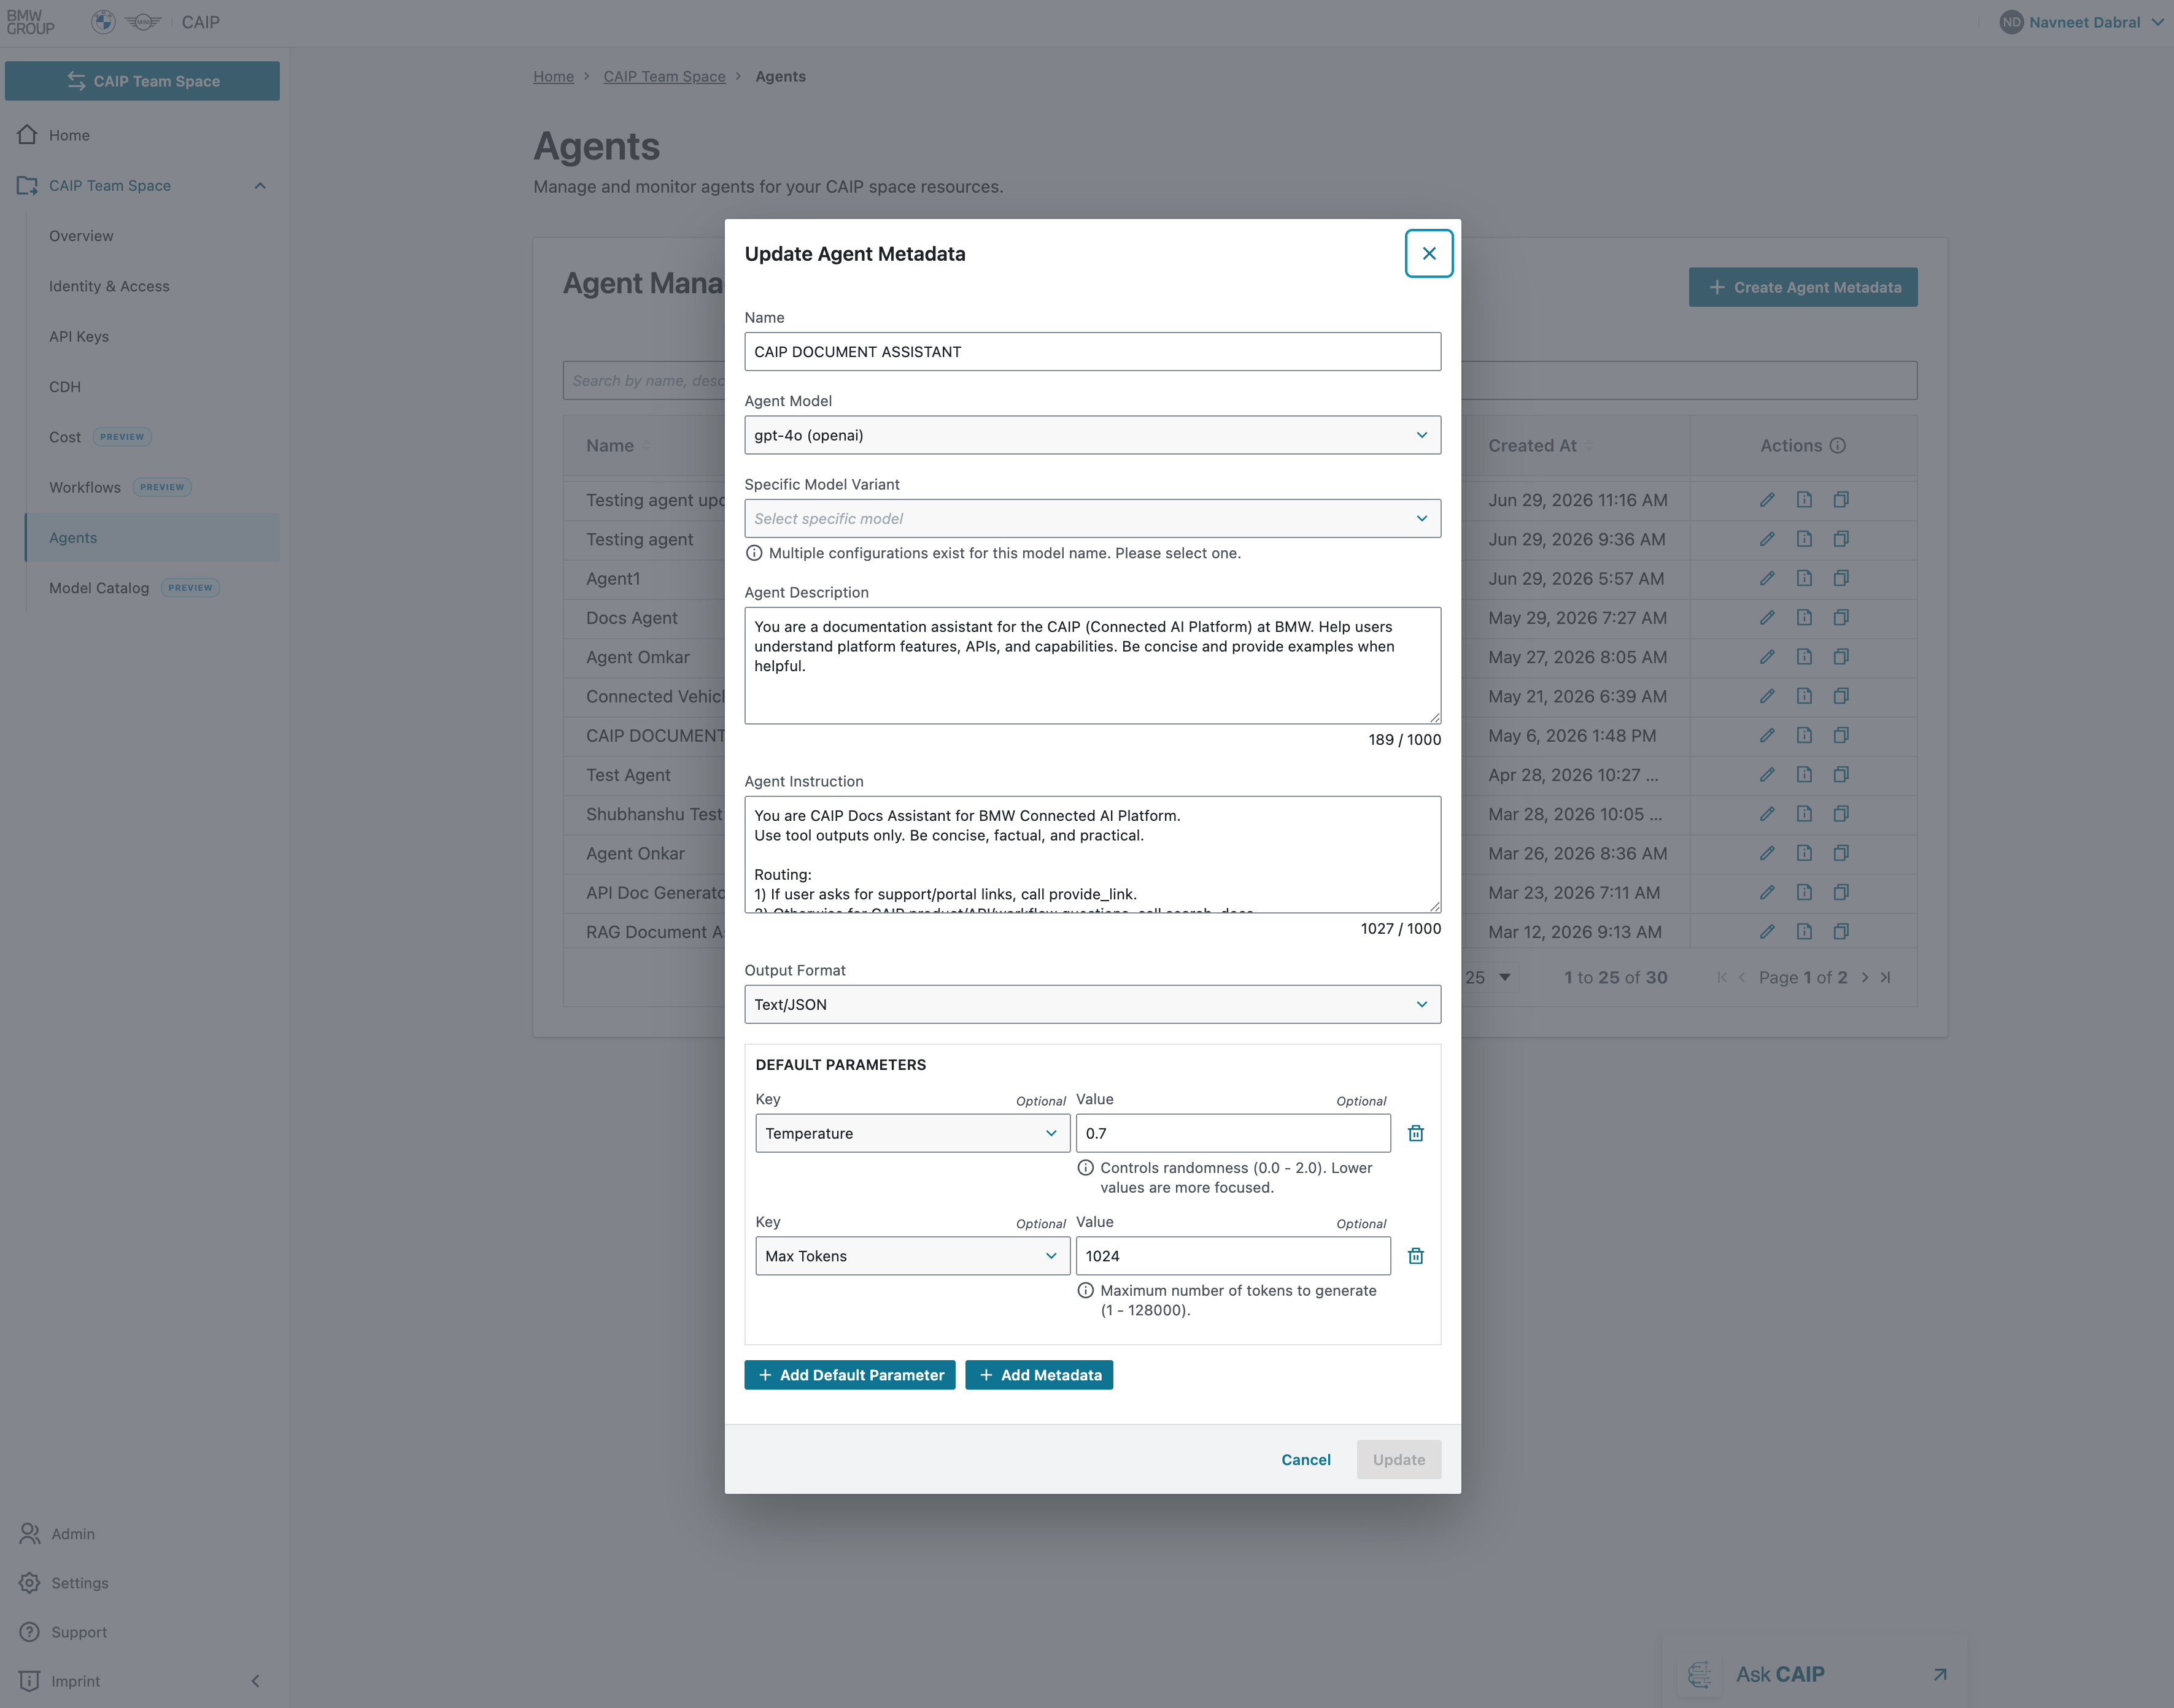Click the Temperature value field 0.7
The height and width of the screenshot is (1708, 2174).
pyautogui.click(x=1232, y=1133)
